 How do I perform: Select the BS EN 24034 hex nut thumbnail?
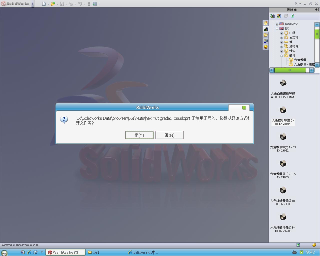click(283, 109)
